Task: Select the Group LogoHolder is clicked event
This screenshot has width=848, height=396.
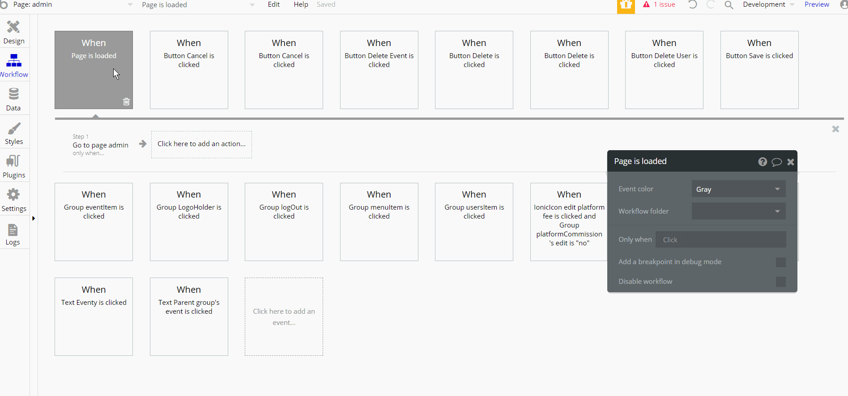Action: (x=189, y=222)
